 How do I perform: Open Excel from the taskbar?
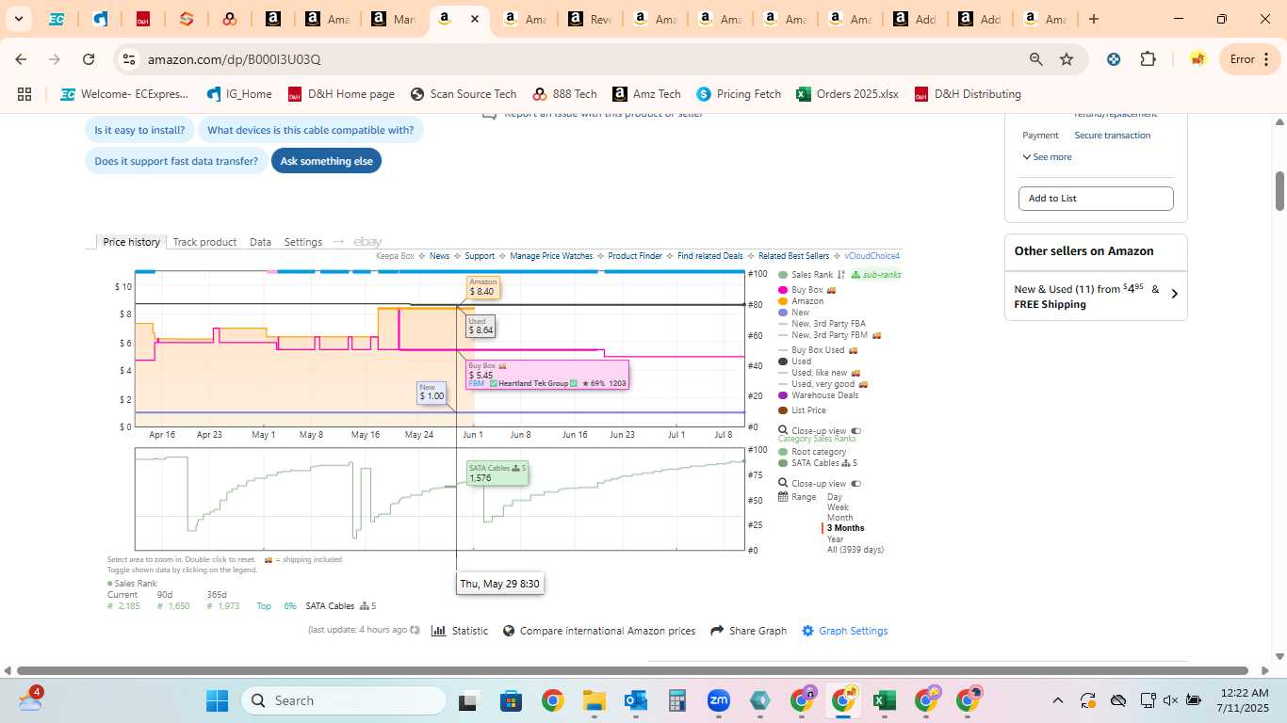[x=884, y=700]
